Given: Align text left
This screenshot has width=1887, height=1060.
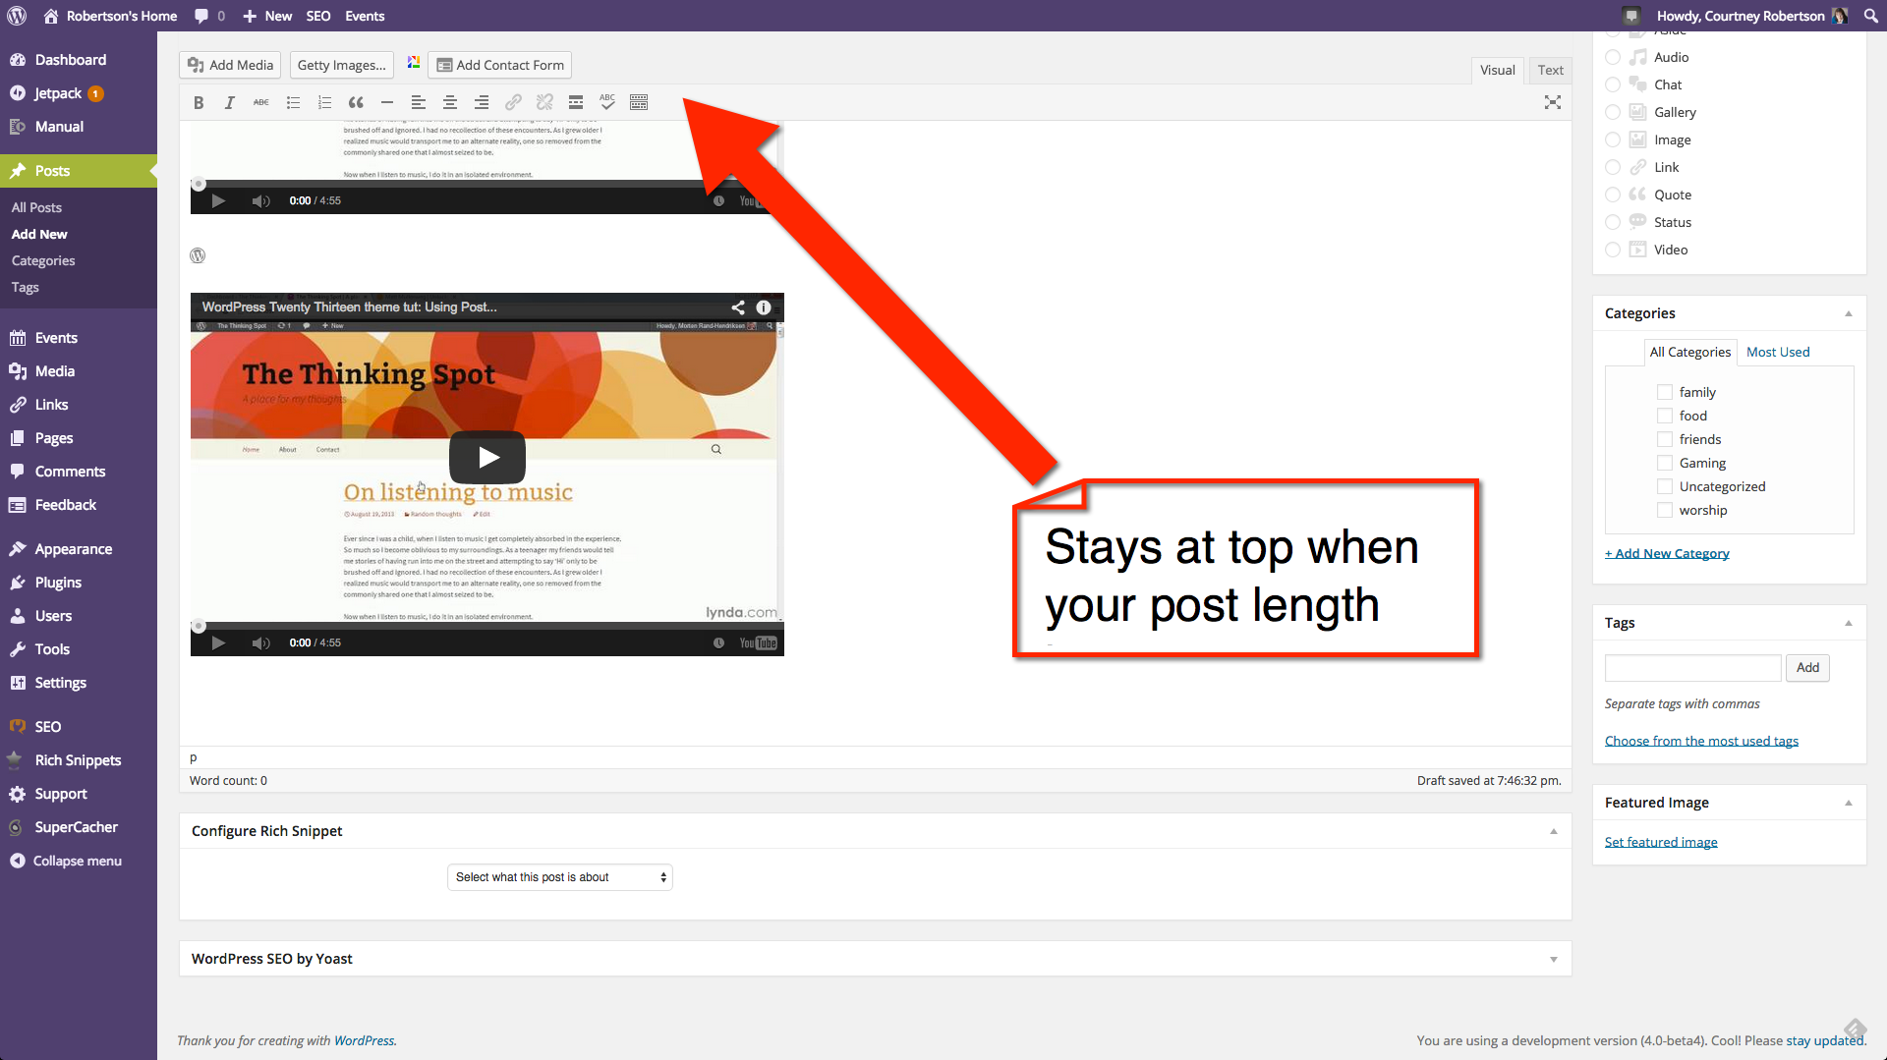Looking at the screenshot, I should point(419,102).
